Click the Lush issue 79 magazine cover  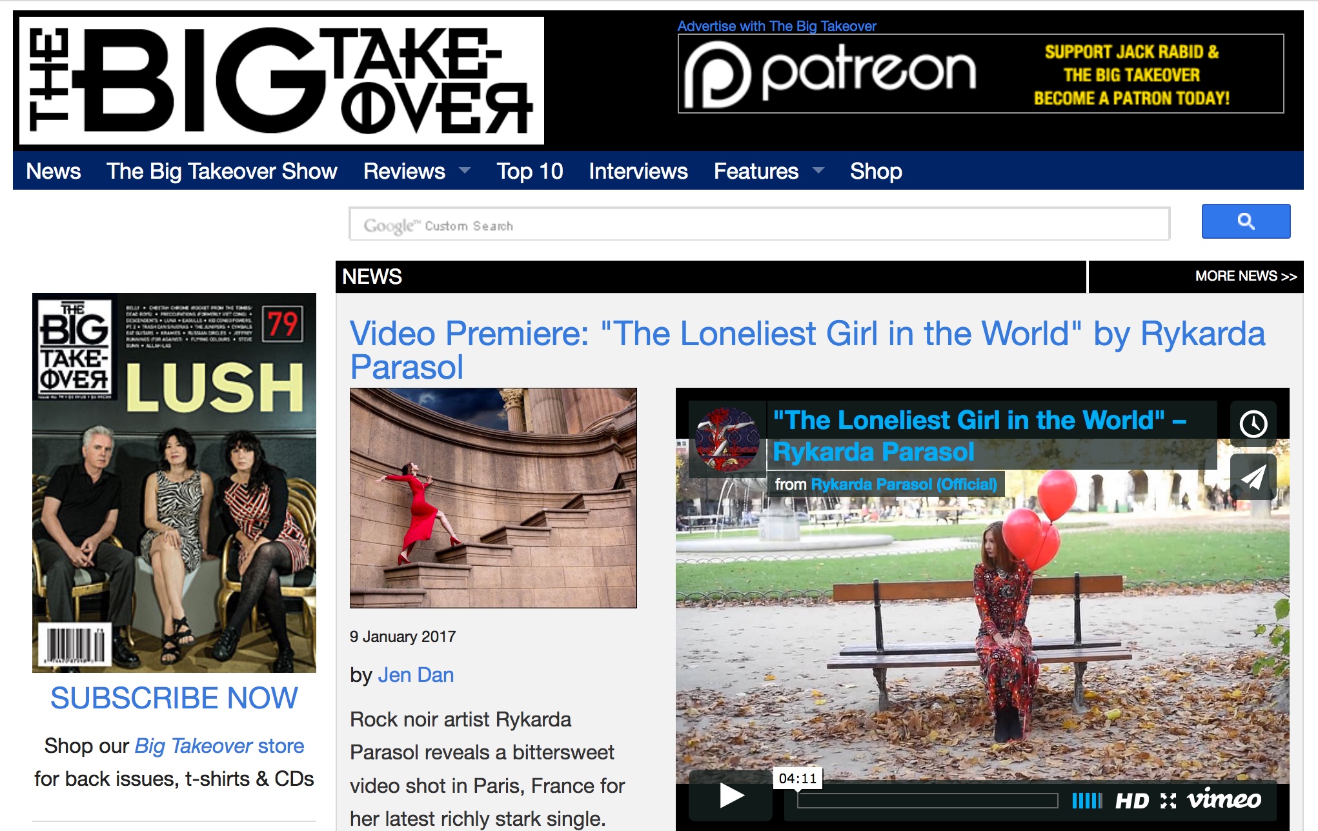tap(174, 483)
